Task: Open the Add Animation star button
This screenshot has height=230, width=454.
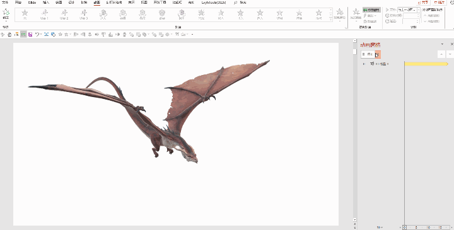Action: click(356, 14)
